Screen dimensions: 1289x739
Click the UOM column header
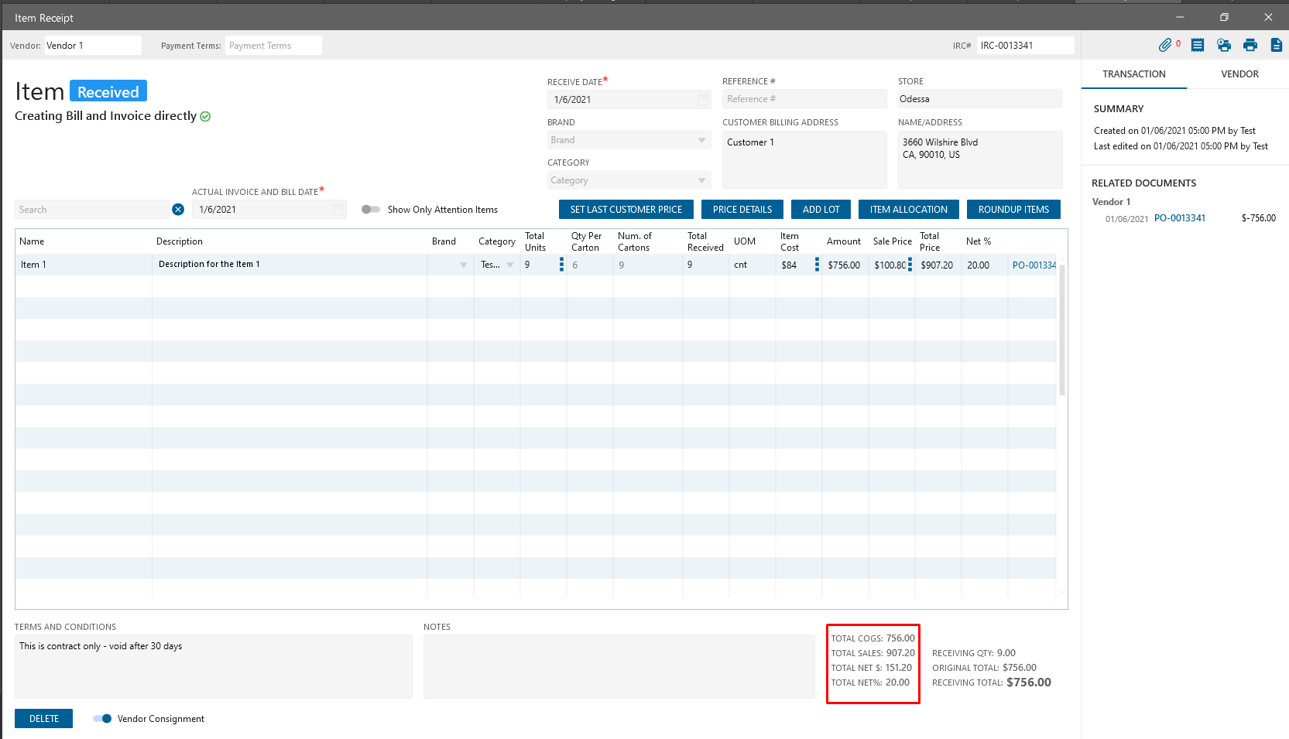click(x=745, y=241)
